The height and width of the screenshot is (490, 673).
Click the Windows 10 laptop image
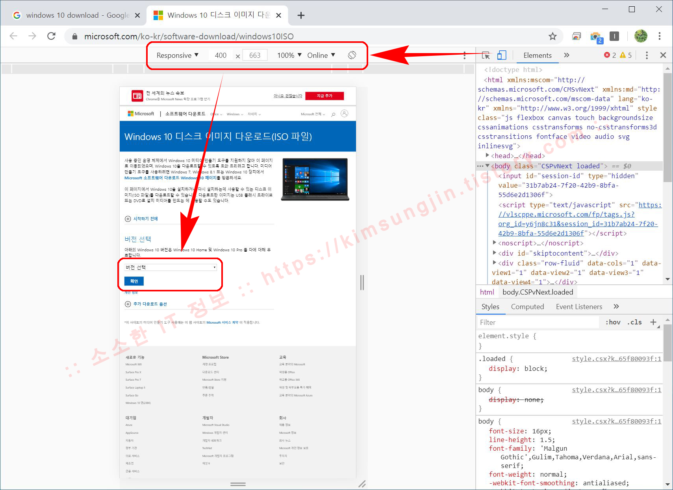(315, 179)
